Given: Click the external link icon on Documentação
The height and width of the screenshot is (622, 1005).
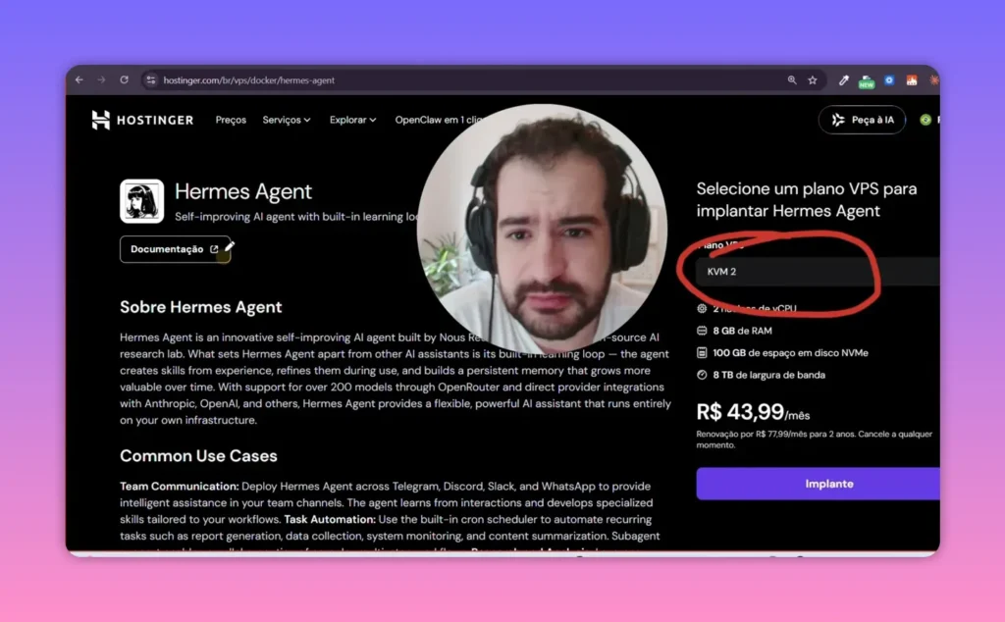Looking at the screenshot, I should pyautogui.click(x=214, y=249).
